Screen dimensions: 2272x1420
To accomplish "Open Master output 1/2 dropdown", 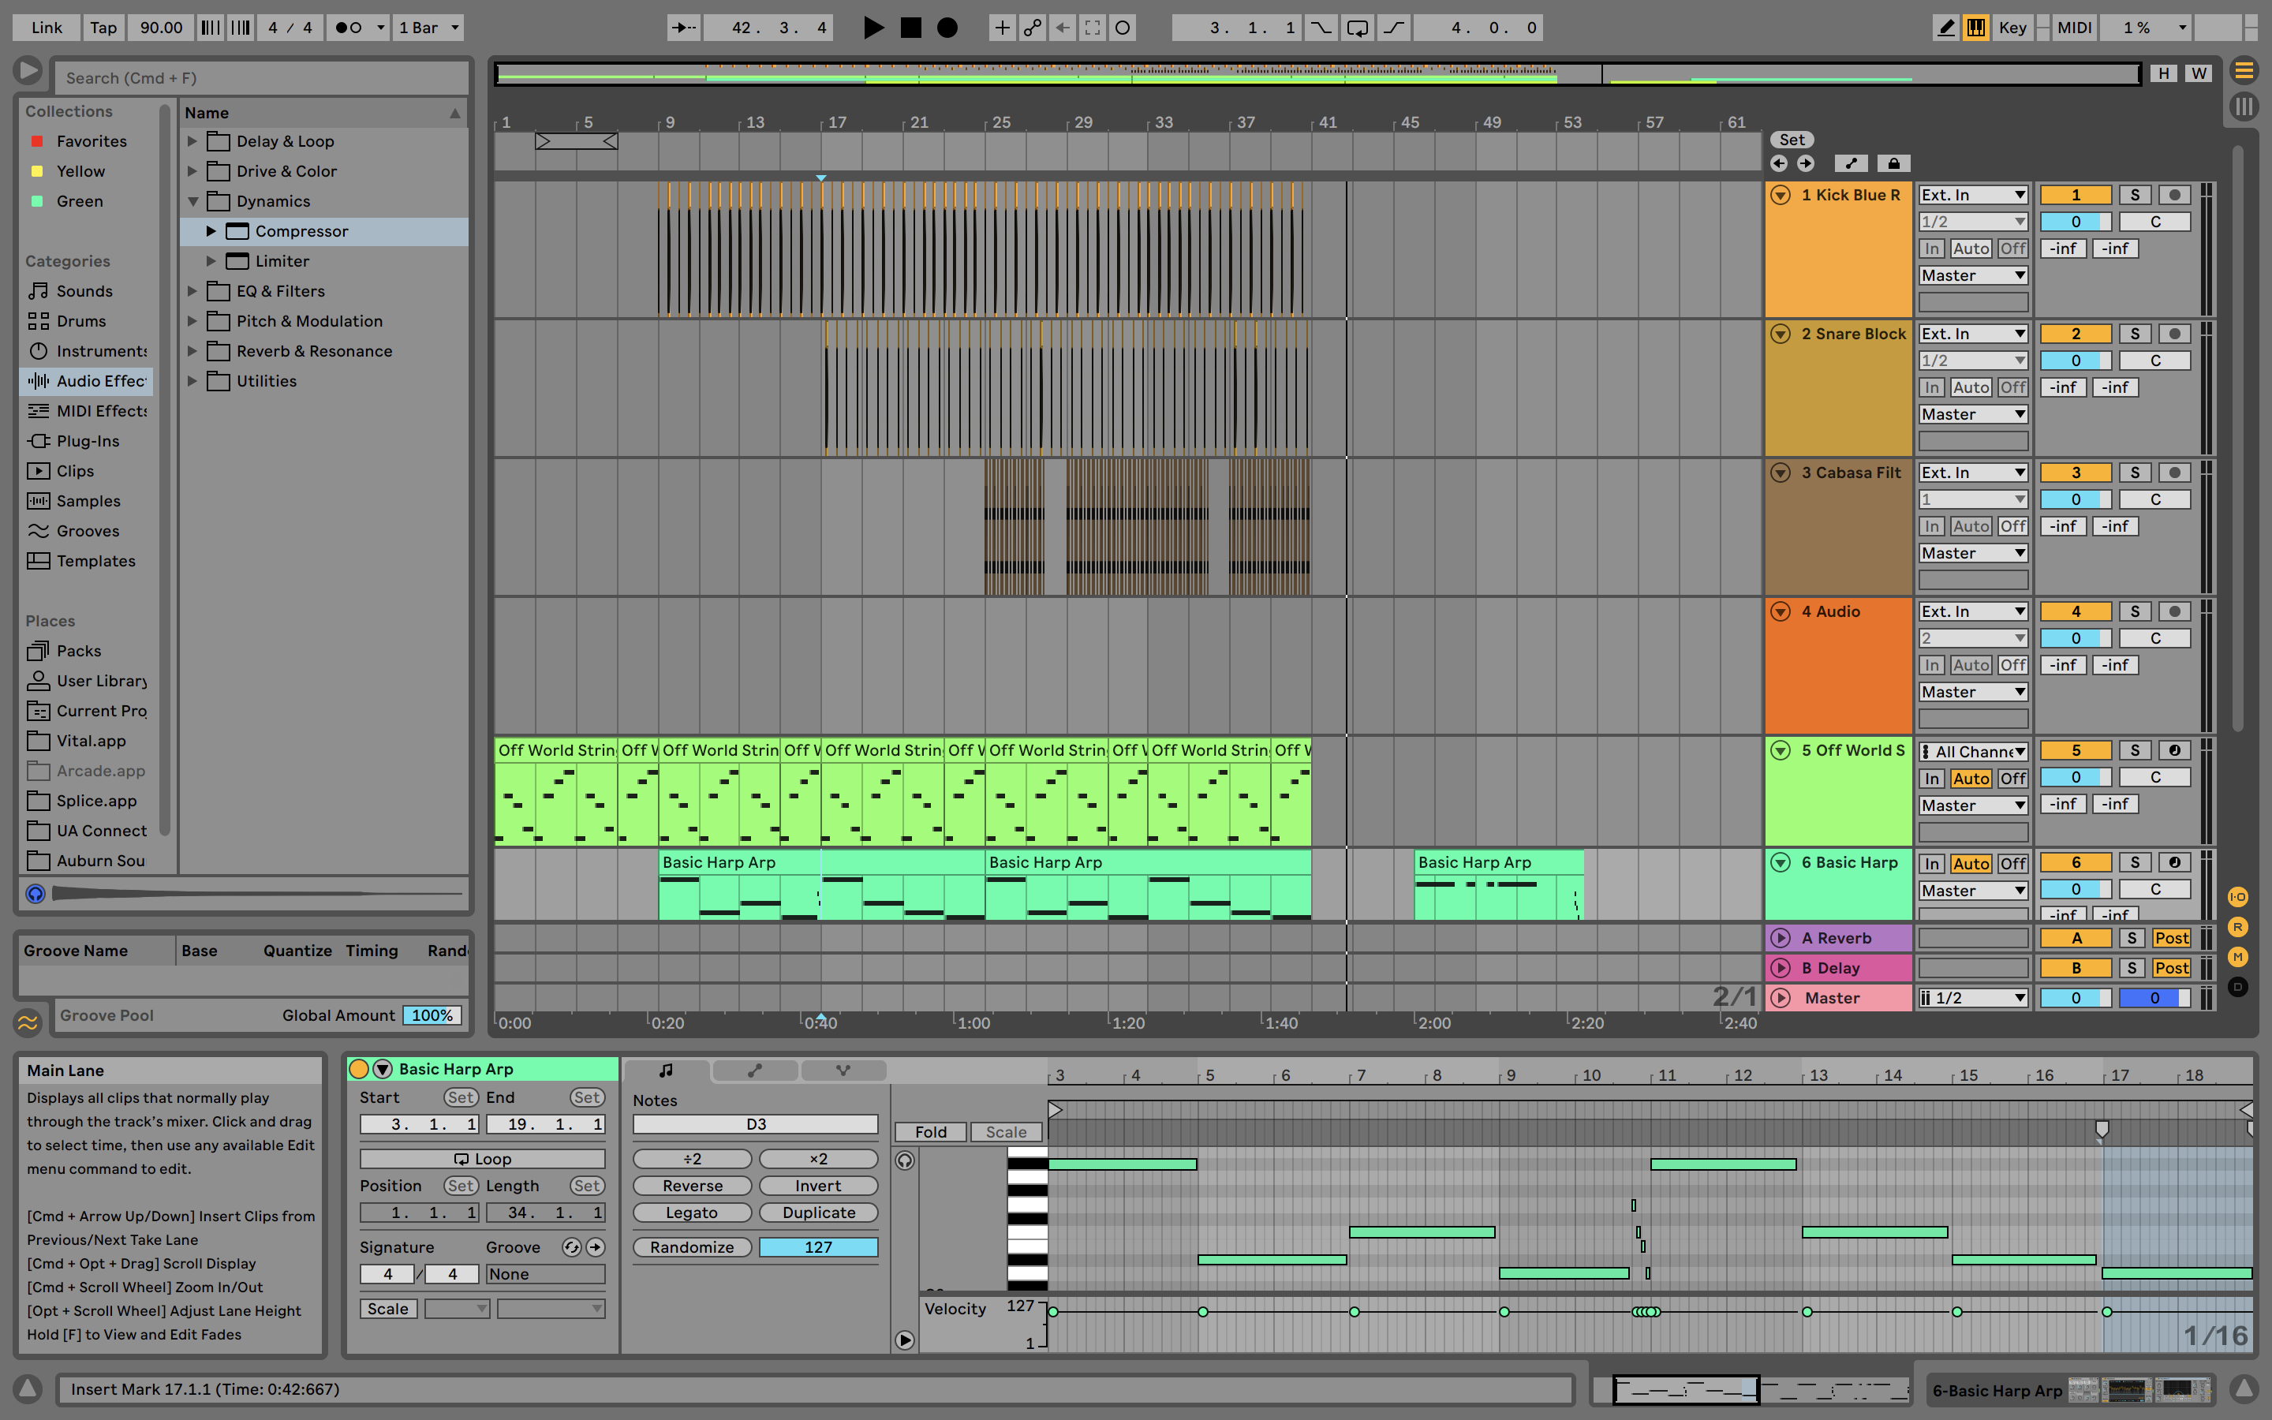I will pos(1972,997).
